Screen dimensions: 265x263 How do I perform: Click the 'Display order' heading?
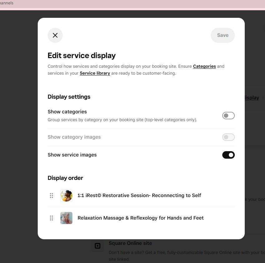coord(65,178)
